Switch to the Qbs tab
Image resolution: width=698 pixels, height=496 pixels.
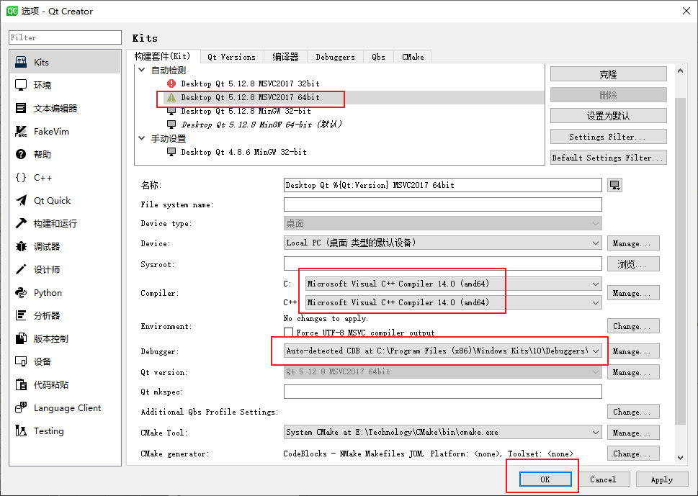pos(378,57)
